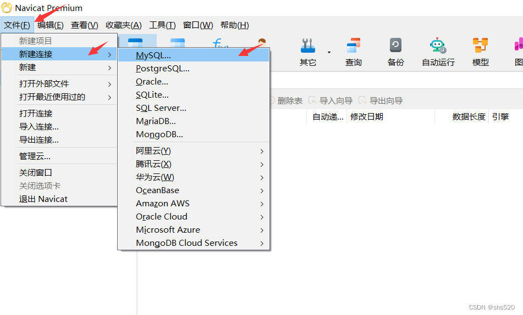Image resolution: width=523 pixels, height=315 pixels.
Task: Choose PostgreSQL... connection type
Action: [194, 69]
